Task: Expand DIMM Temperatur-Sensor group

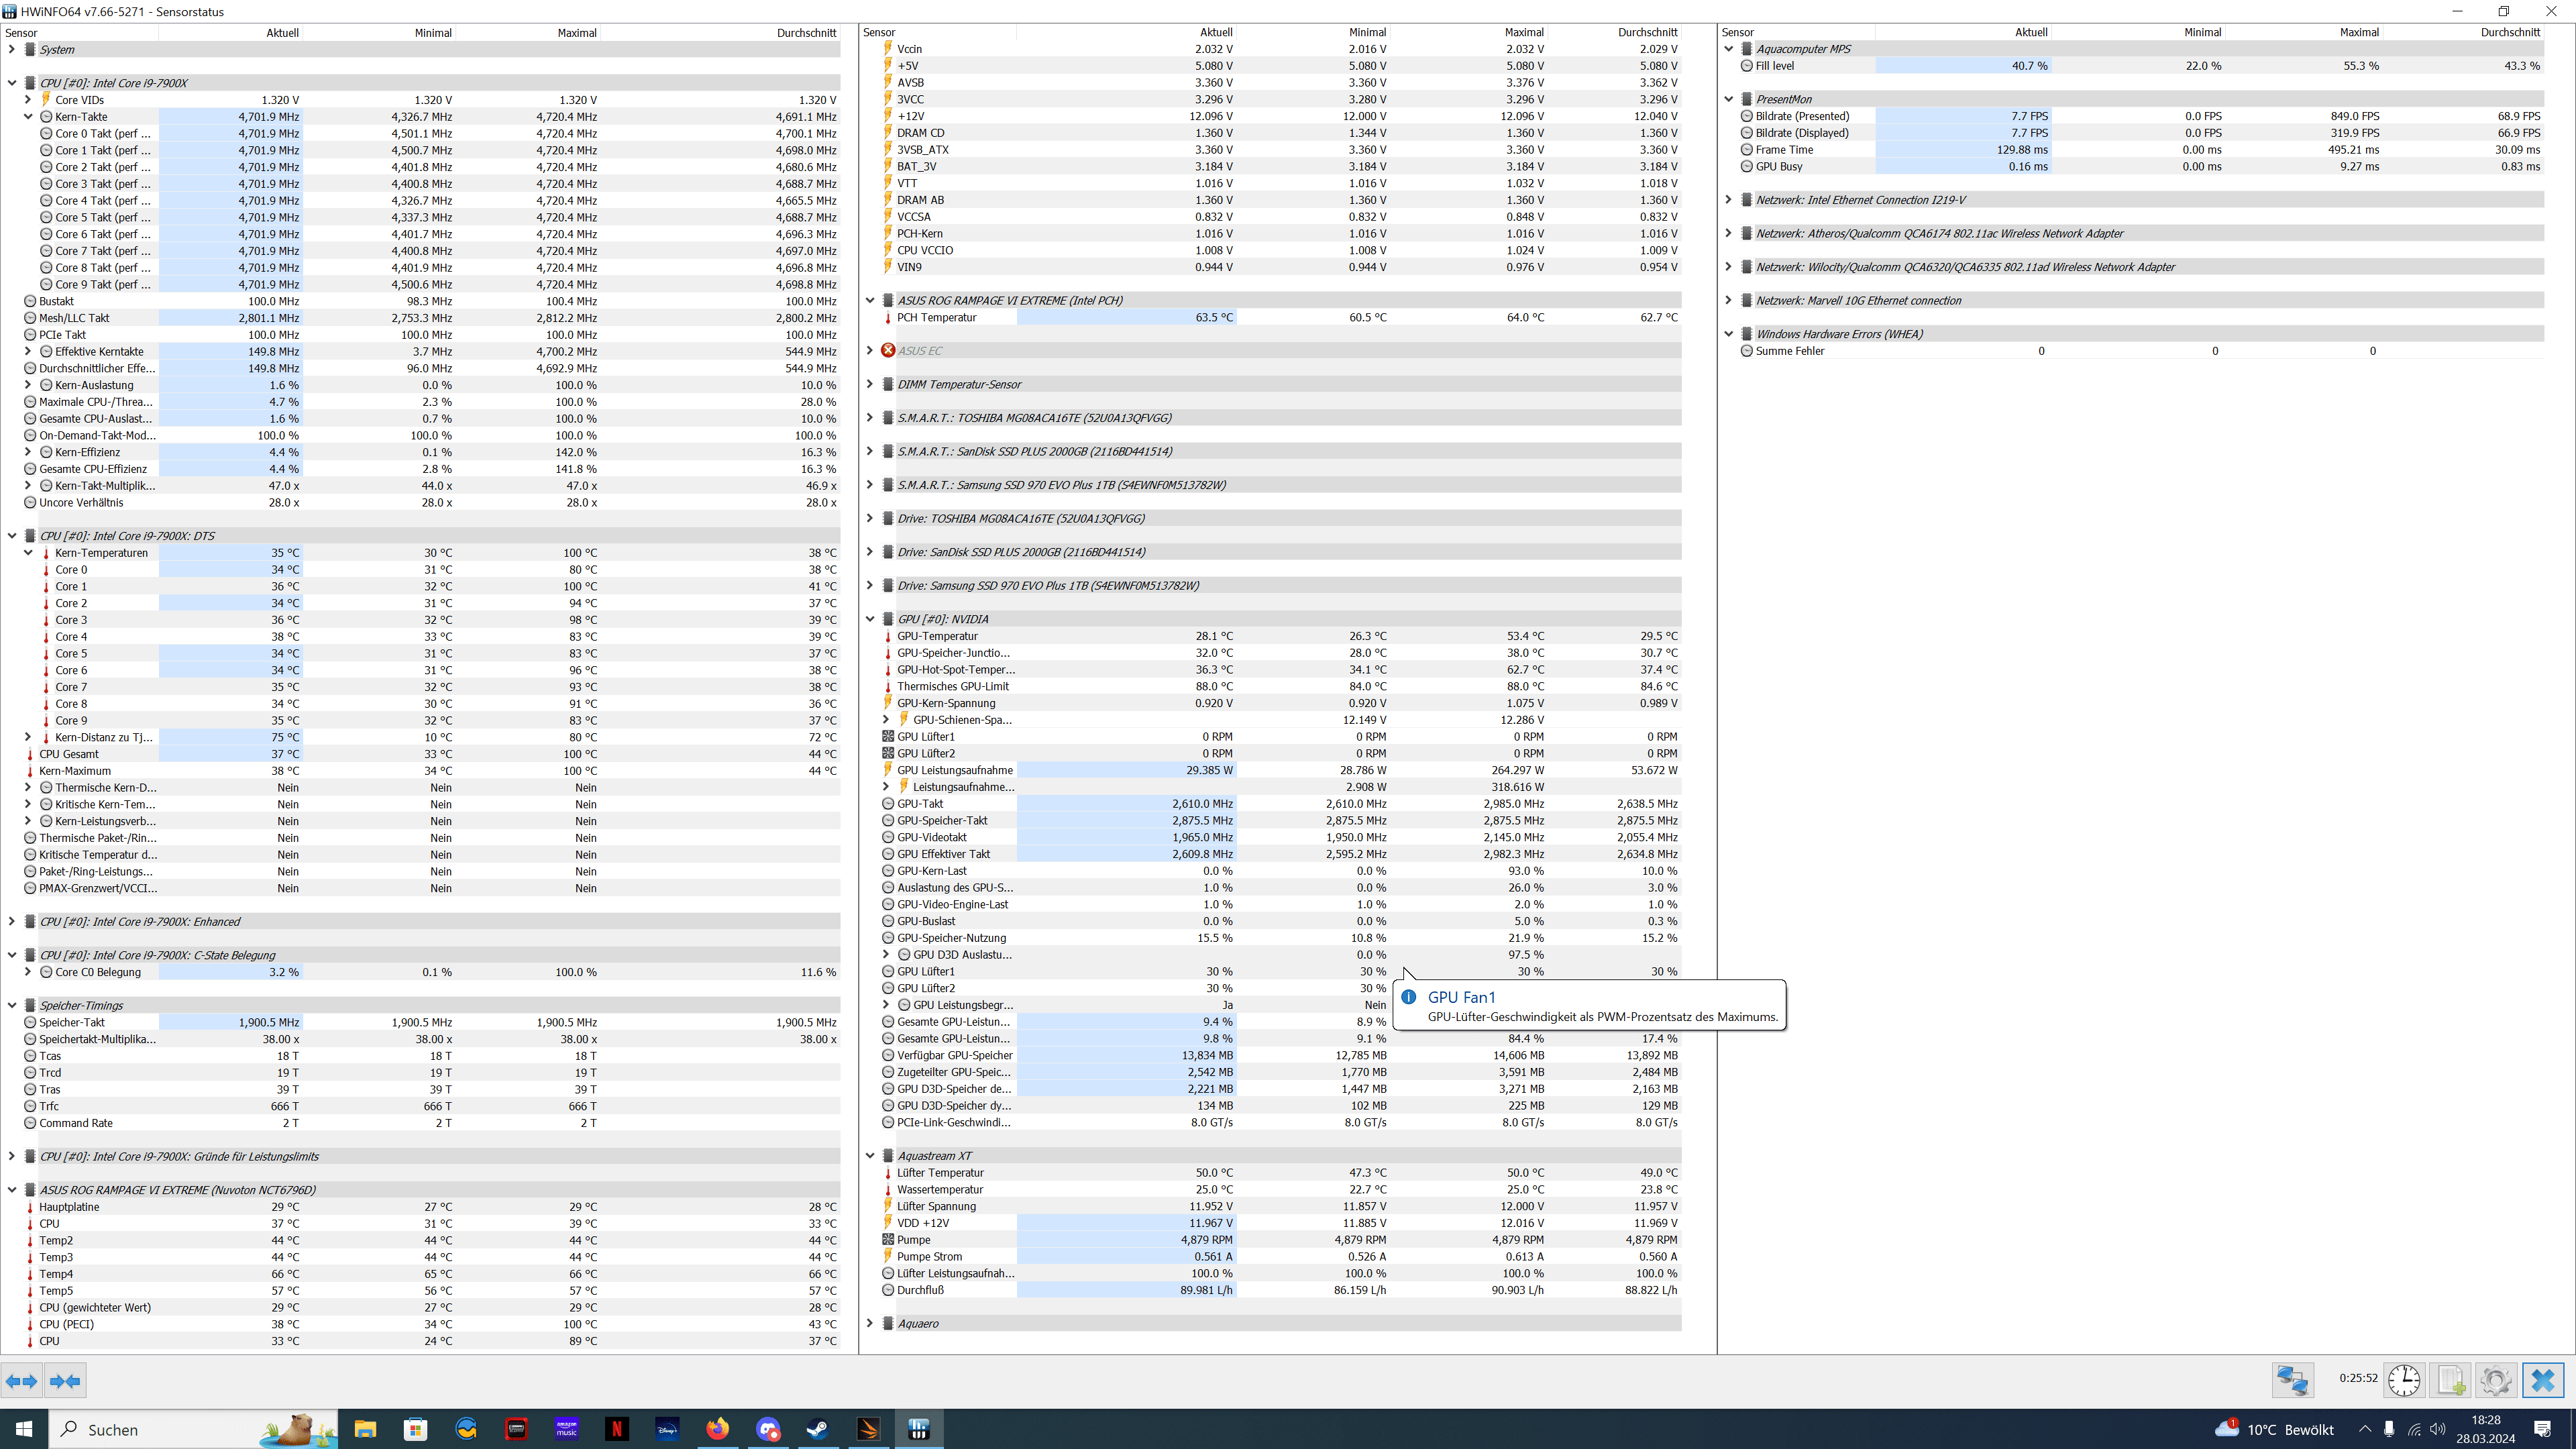Action: point(870,384)
